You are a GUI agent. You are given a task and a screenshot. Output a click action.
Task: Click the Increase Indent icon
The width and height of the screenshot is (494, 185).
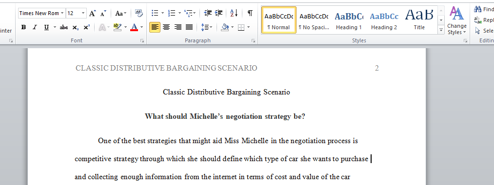pos(218,13)
